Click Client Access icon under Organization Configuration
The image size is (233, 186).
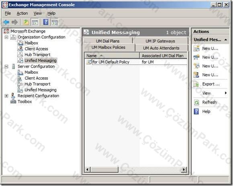click(20, 49)
